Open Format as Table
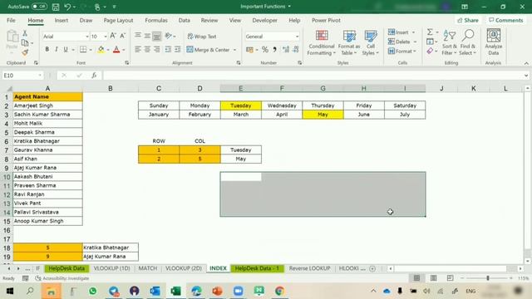The width and height of the screenshot is (532, 299). [x=349, y=42]
